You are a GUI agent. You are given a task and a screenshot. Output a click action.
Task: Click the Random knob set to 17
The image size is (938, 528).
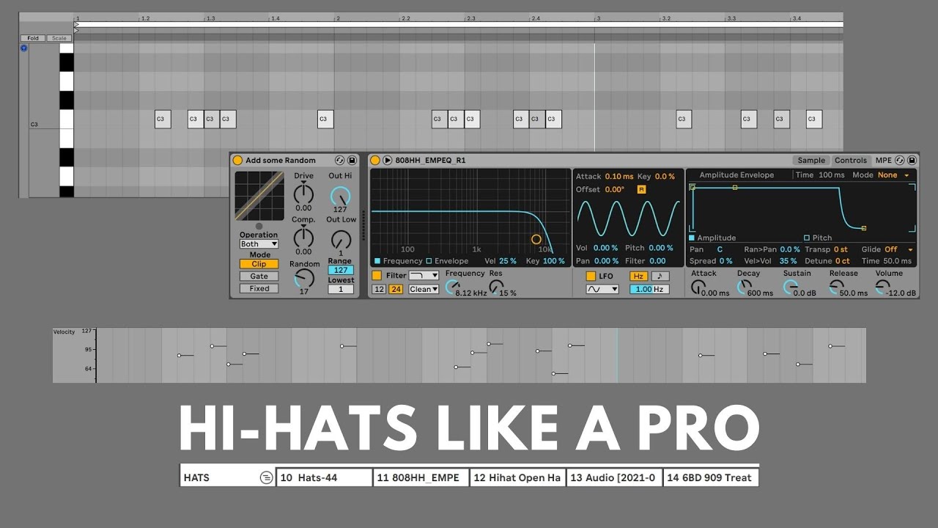[304, 278]
